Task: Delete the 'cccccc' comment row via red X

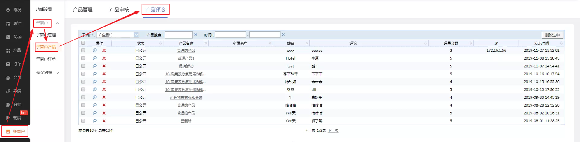Action: (x=104, y=50)
